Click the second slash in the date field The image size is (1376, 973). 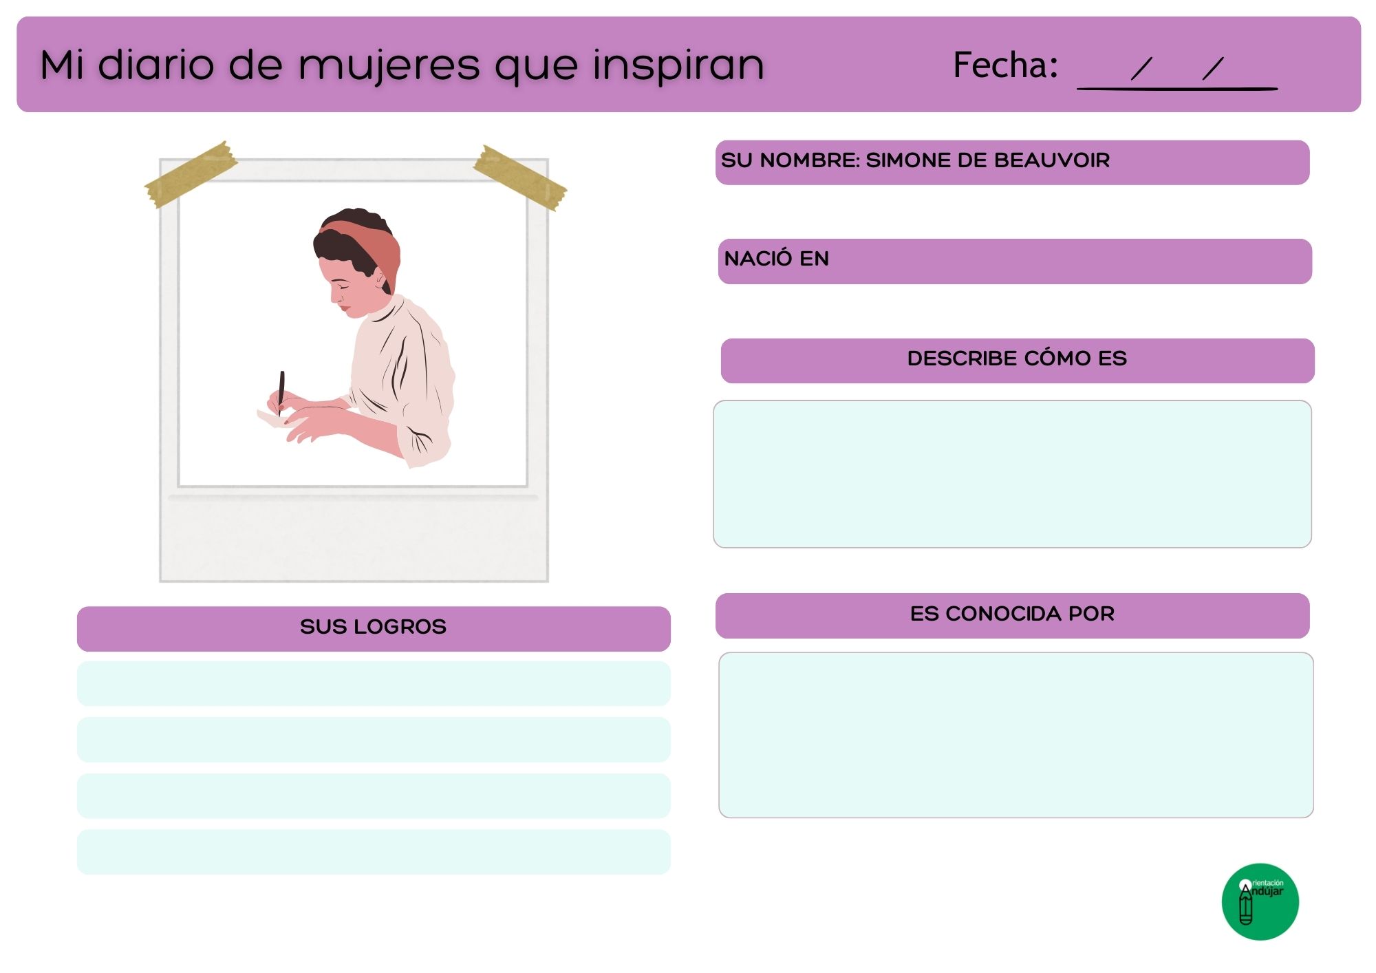(x=1213, y=68)
